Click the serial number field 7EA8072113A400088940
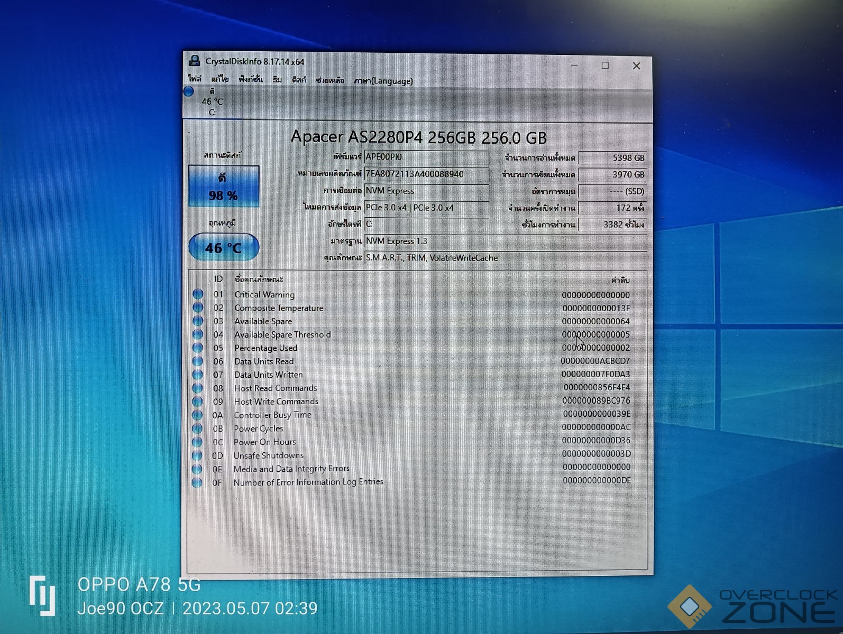 [x=426, y=174]
